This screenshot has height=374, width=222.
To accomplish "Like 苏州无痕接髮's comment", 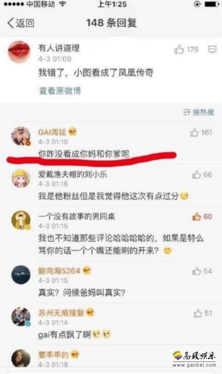I will pyautogui.click(x=198, y=313).
